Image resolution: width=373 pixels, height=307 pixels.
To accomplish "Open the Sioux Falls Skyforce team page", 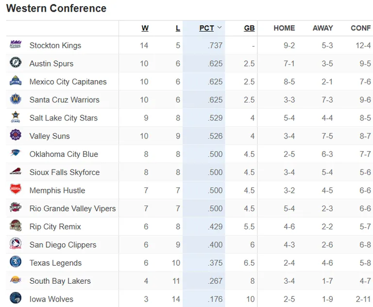I will [x=65, y=172].
